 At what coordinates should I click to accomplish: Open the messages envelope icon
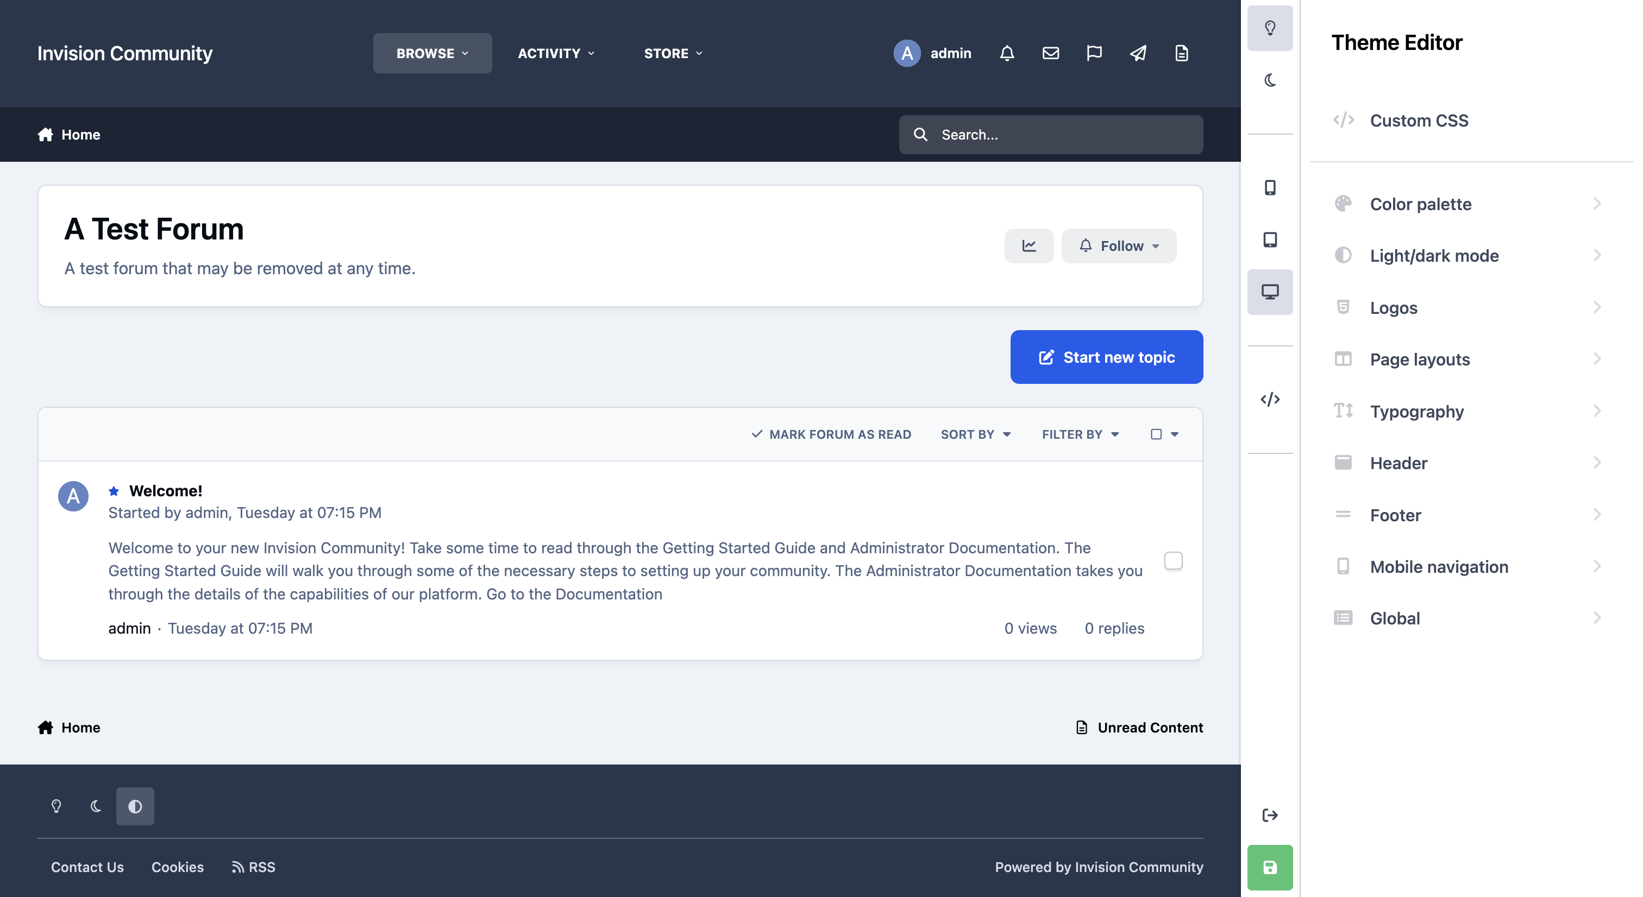1050,53
